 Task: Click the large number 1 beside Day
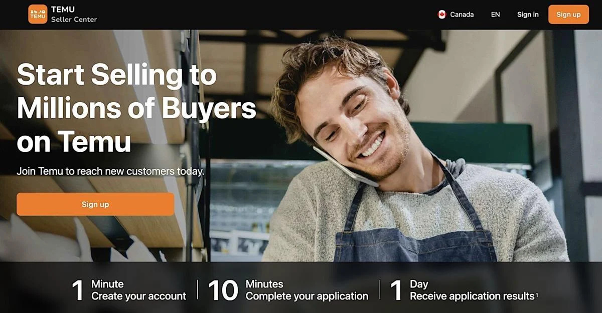click(x=396, y=290)
